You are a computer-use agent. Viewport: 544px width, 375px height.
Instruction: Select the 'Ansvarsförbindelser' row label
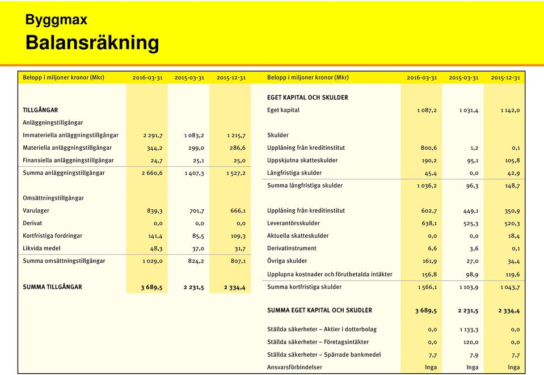[x=294, y=367]
